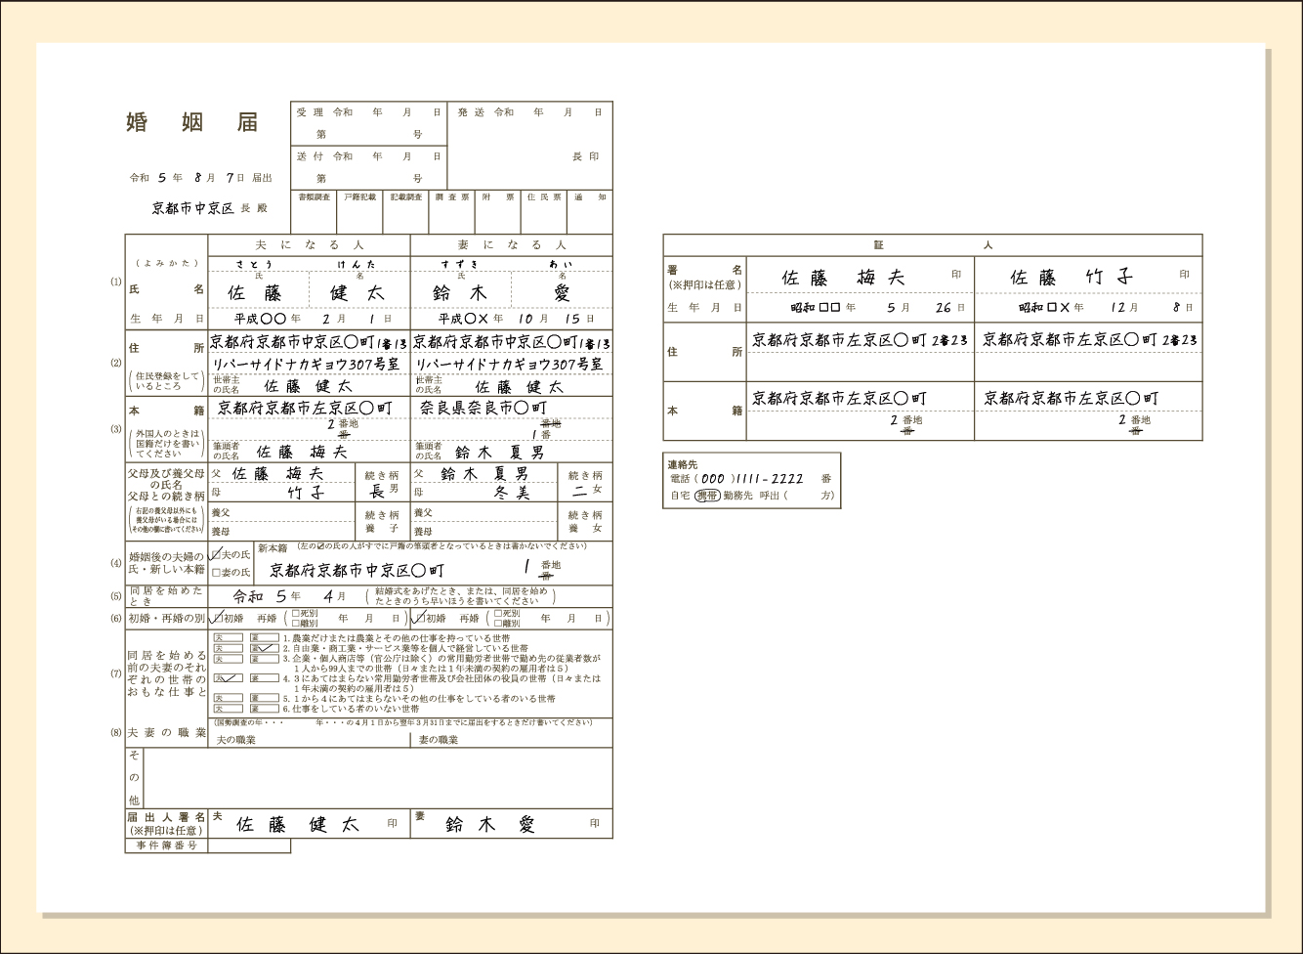Check the 妻の氏 checkbox
Screen dimensions: 1303x954
coord(216,572)
